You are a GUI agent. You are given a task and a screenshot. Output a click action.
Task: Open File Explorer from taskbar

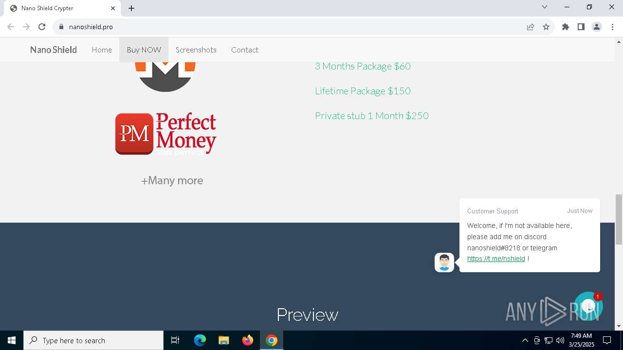coord(224,340)
